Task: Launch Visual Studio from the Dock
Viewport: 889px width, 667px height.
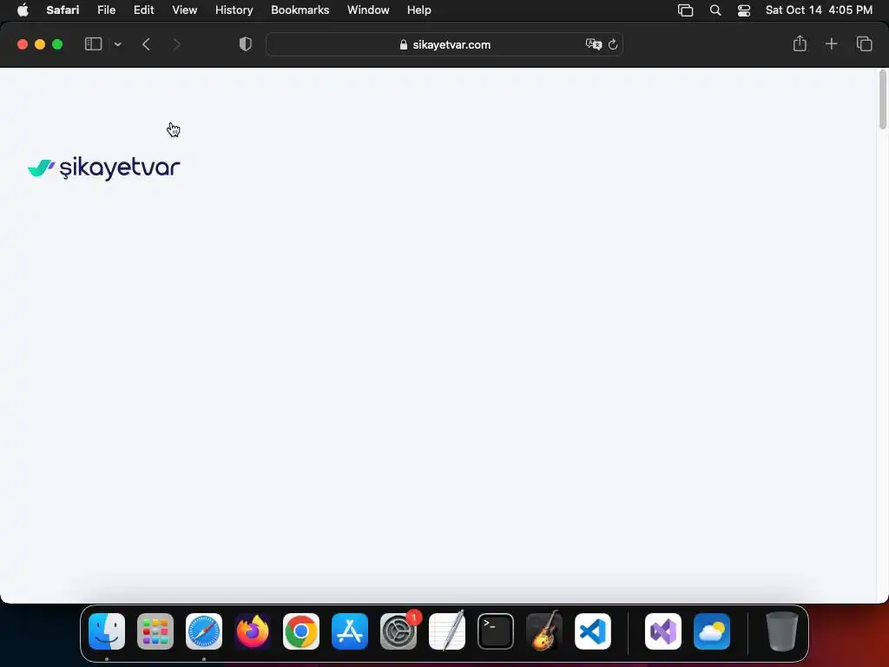Action: [x=663, y=631]
